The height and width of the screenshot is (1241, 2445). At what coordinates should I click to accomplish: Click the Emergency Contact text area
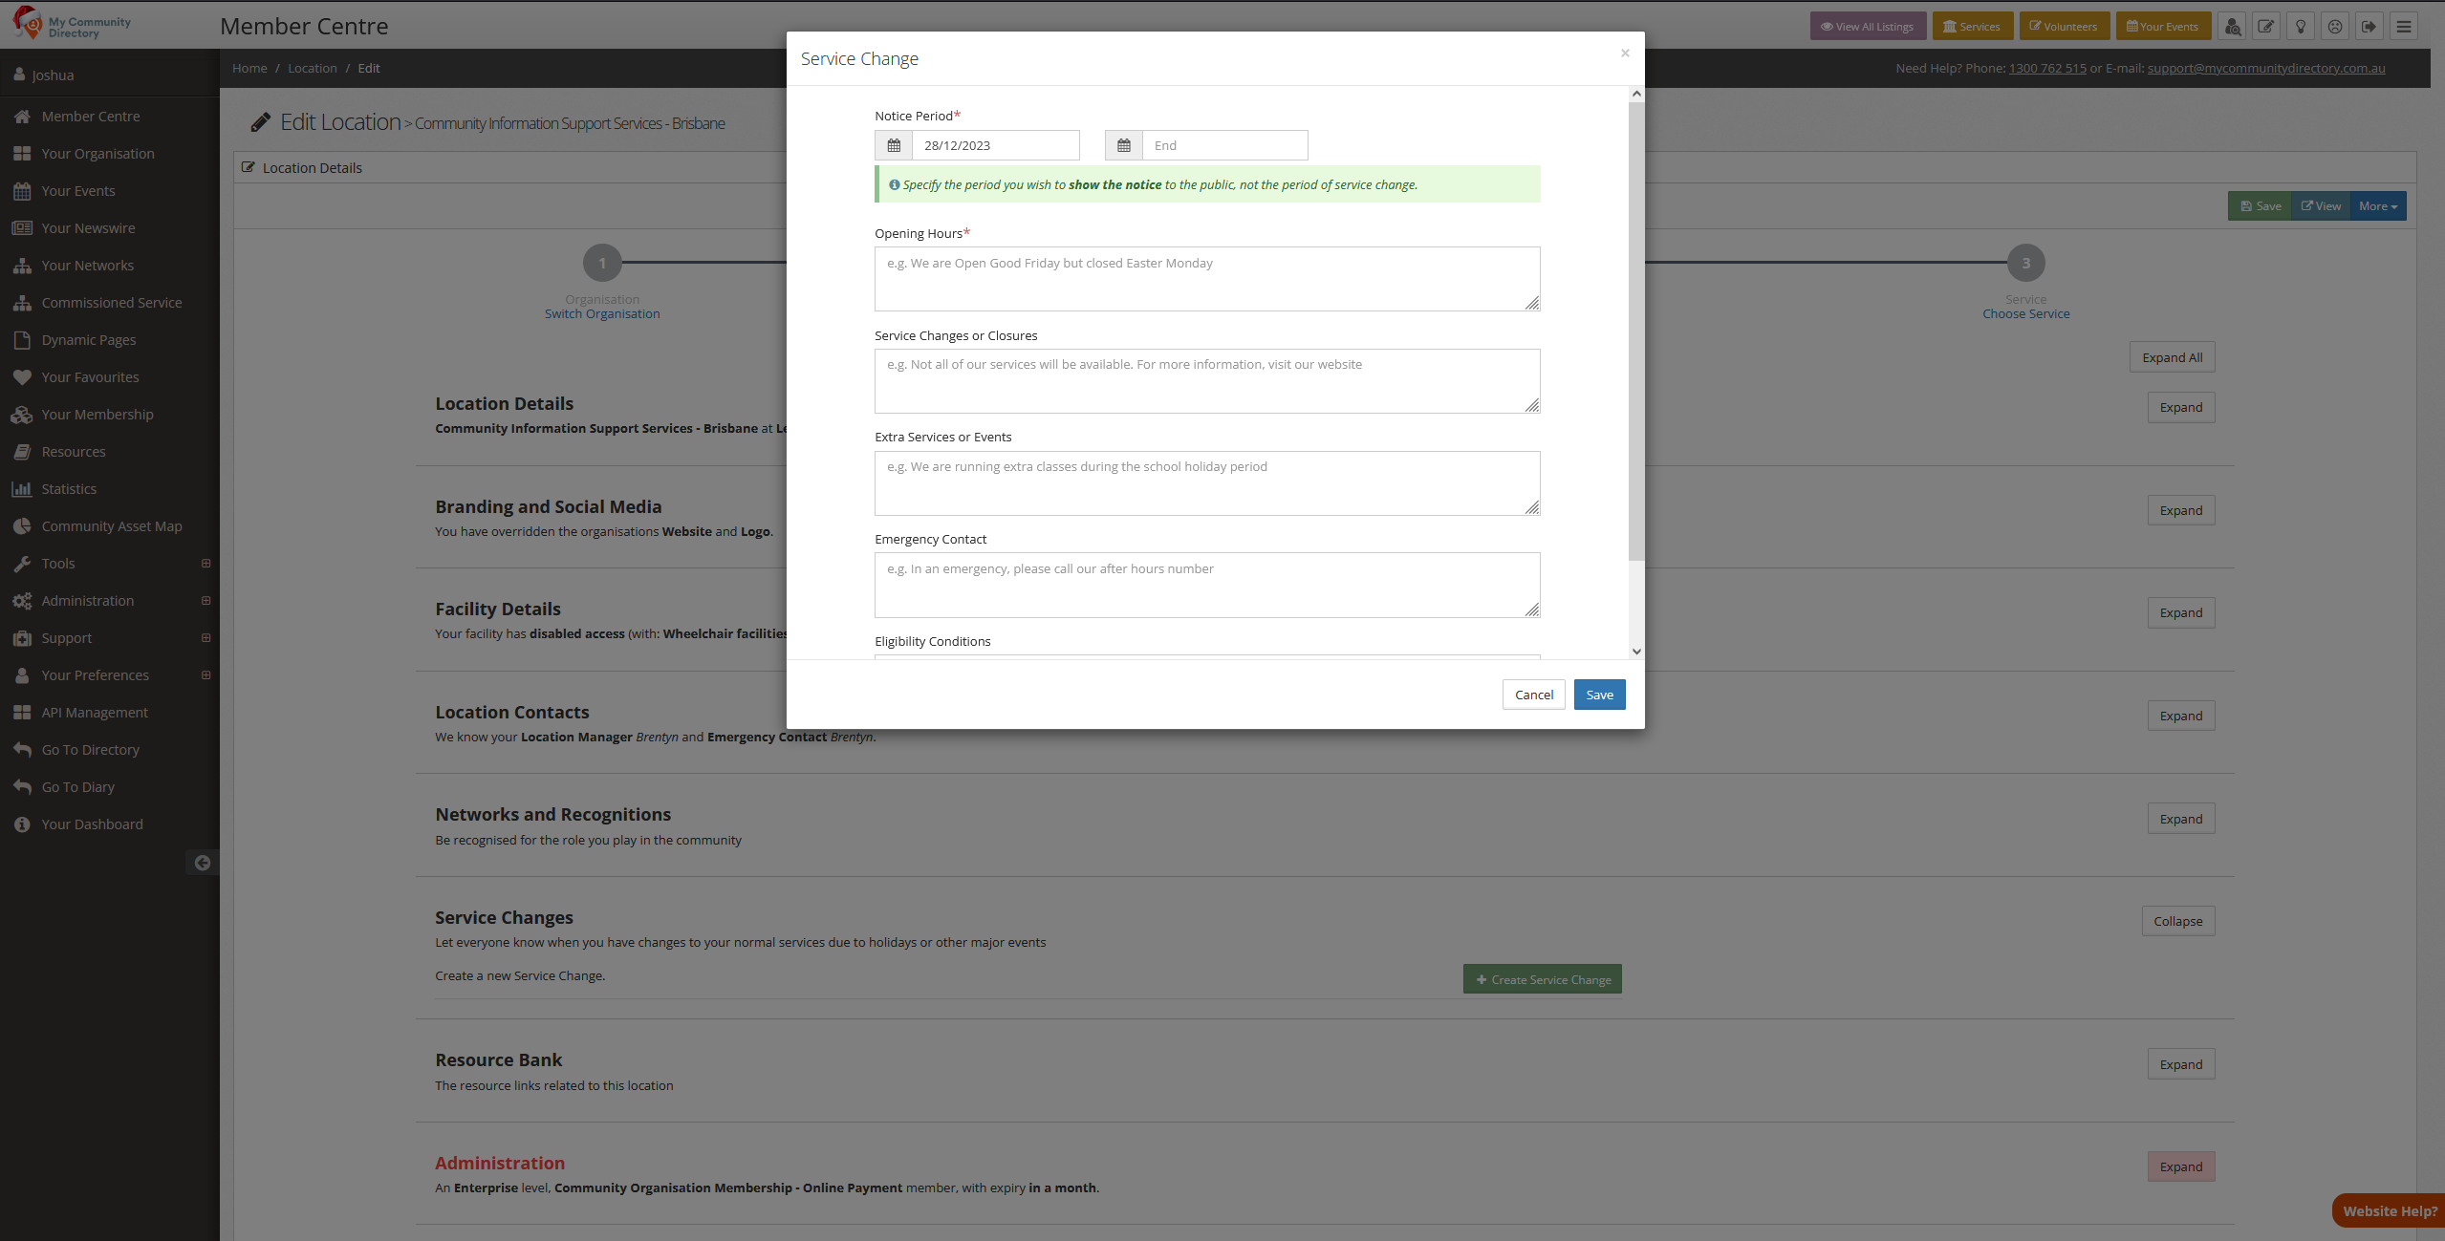(x=1206, y=585)
